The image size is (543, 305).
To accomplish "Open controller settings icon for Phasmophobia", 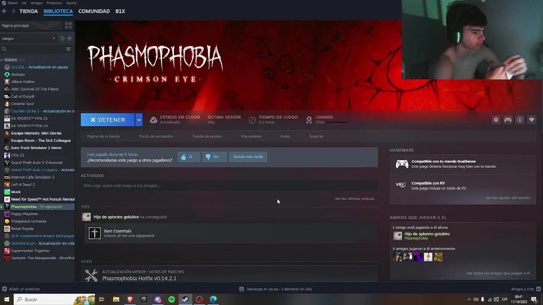I will pyautogui.click(x=508, y=120).
